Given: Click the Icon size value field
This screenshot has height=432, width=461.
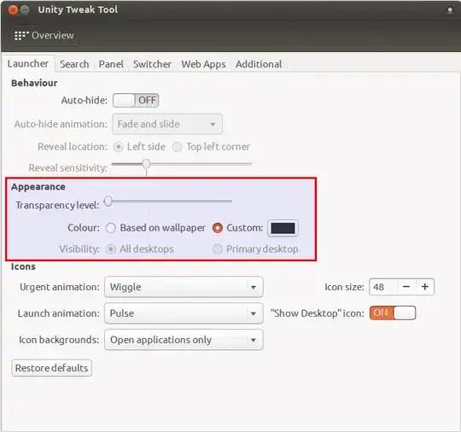Looking at the screenshot, I should click(383, 287).
